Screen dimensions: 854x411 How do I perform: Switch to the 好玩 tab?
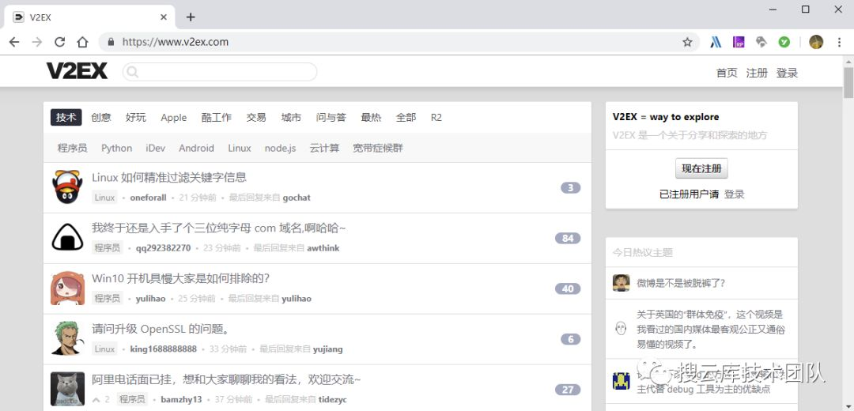136,117
